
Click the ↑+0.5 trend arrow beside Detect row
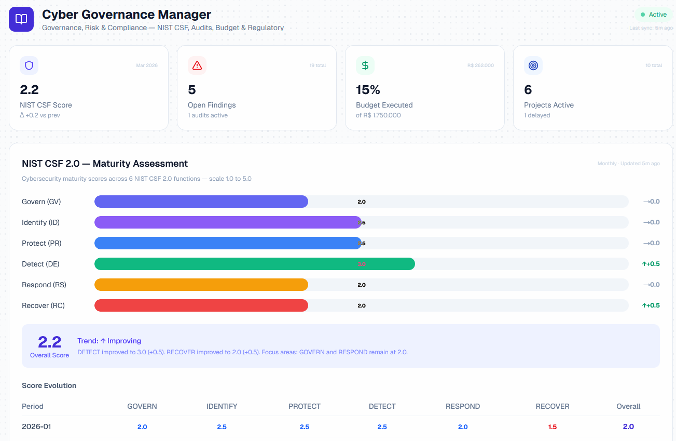point(650,264)
